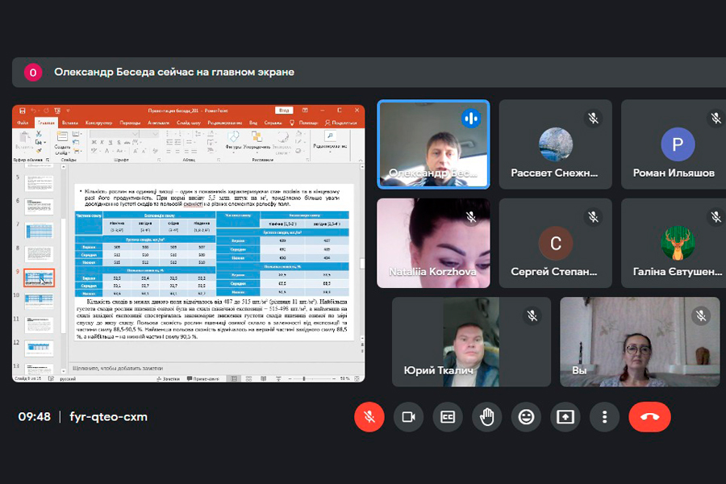This screenshot has height=484, width=726.
Task: Click the Упорядочить arrange icon
Action: 256,136
